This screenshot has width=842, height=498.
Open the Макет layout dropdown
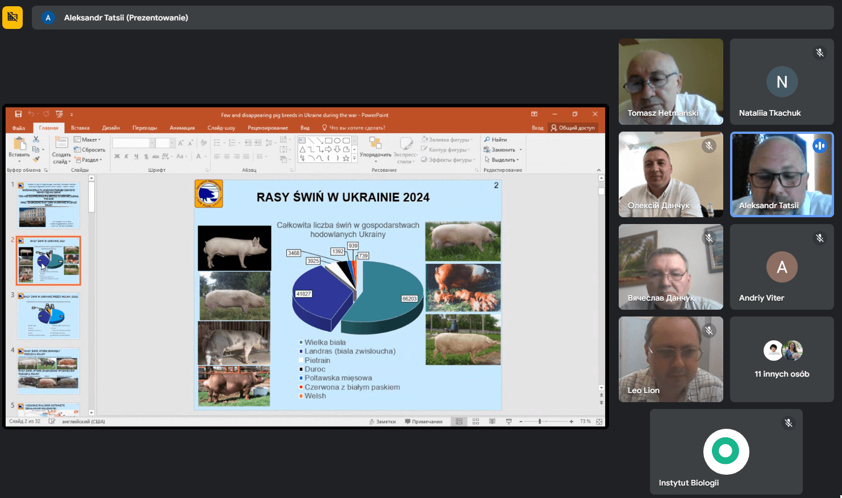point(87,140)
